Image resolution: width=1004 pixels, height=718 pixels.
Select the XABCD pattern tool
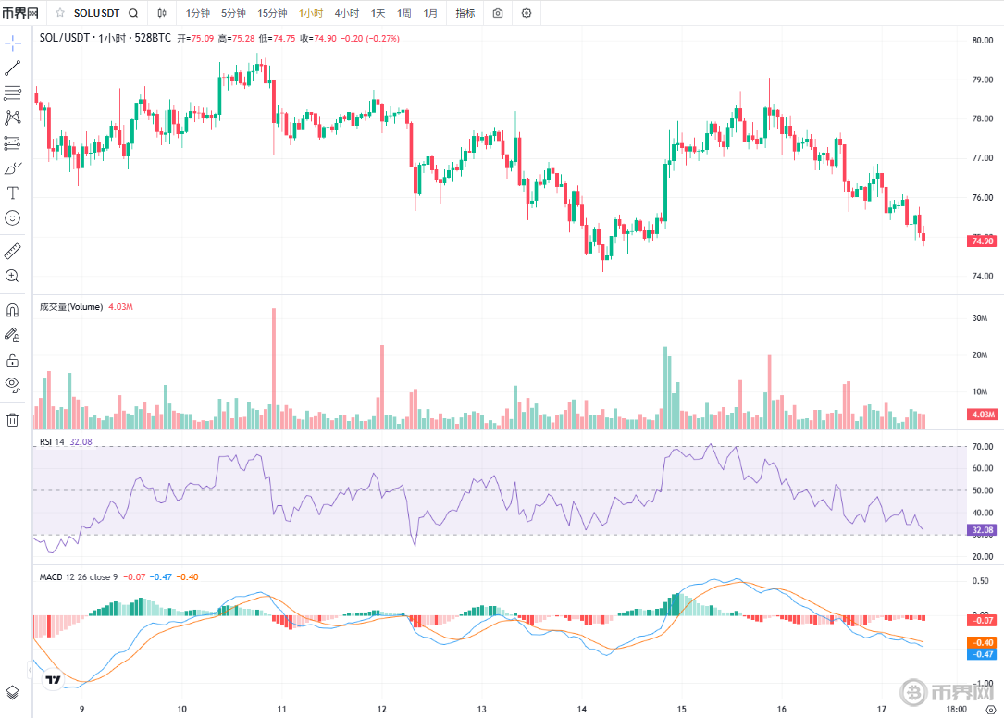[13, 118]
